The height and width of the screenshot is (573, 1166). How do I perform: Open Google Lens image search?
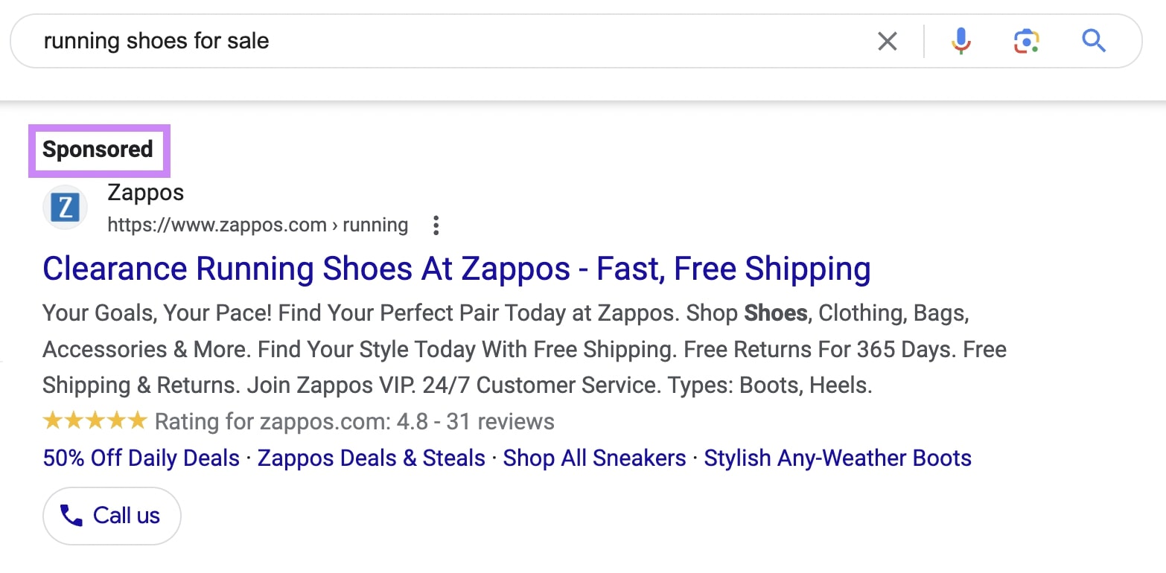click(x=1026, y=41)
